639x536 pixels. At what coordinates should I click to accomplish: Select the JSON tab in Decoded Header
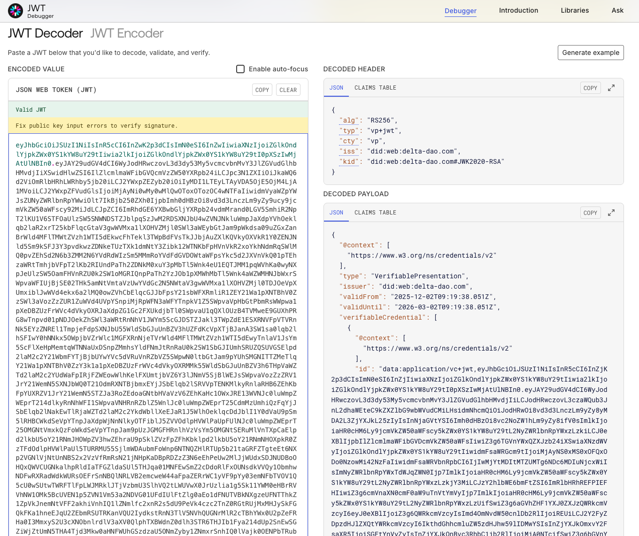click(x=336, y=88)
